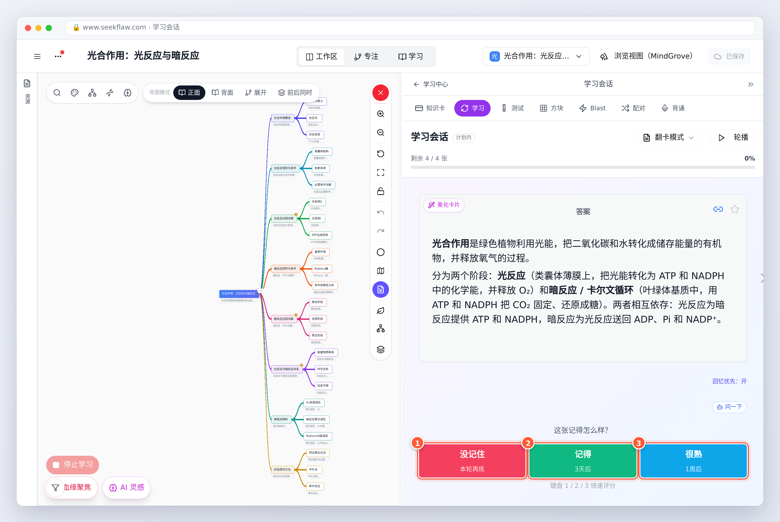Image resolution: width=780 pixels, height=522 pixels.
Task: Click the study progress bar
Action: pos(583,168)
